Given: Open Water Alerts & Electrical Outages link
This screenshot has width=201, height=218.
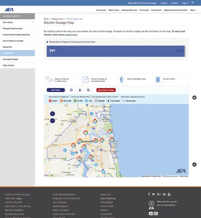Looking at the screenshot, I should tap(142, 3).
